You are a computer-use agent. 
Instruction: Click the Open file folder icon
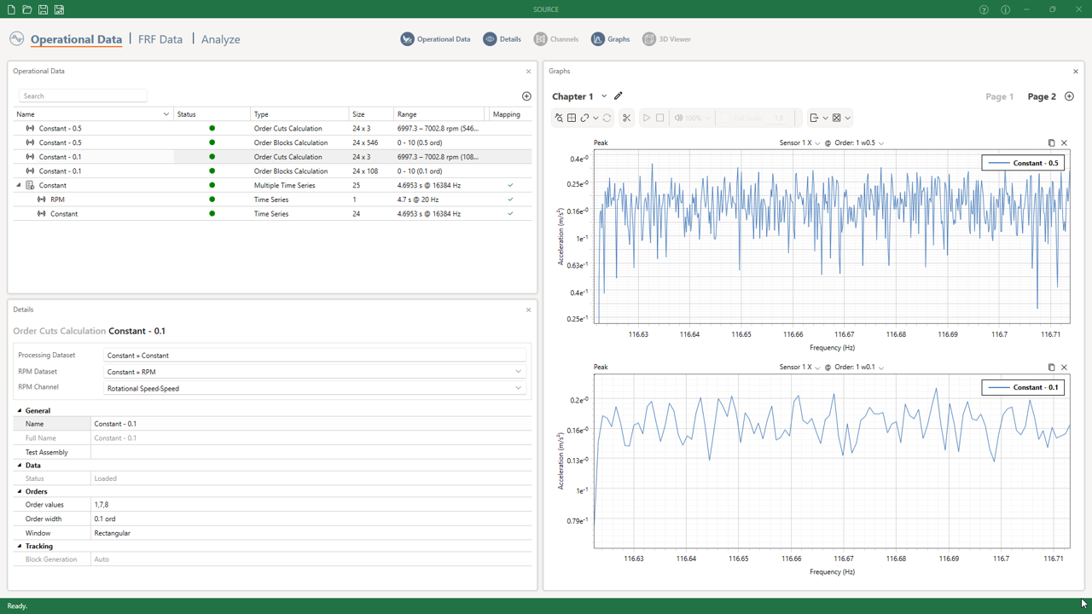click(x=27, y=9)
